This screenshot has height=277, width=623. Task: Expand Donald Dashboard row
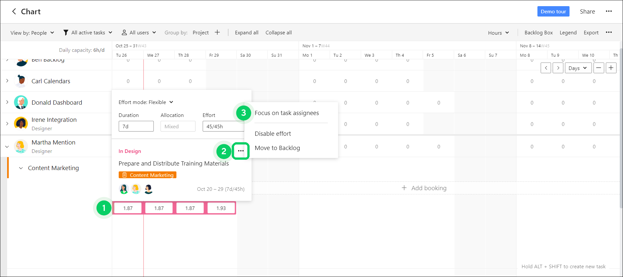pyautogui.click(x=7, y=102)
